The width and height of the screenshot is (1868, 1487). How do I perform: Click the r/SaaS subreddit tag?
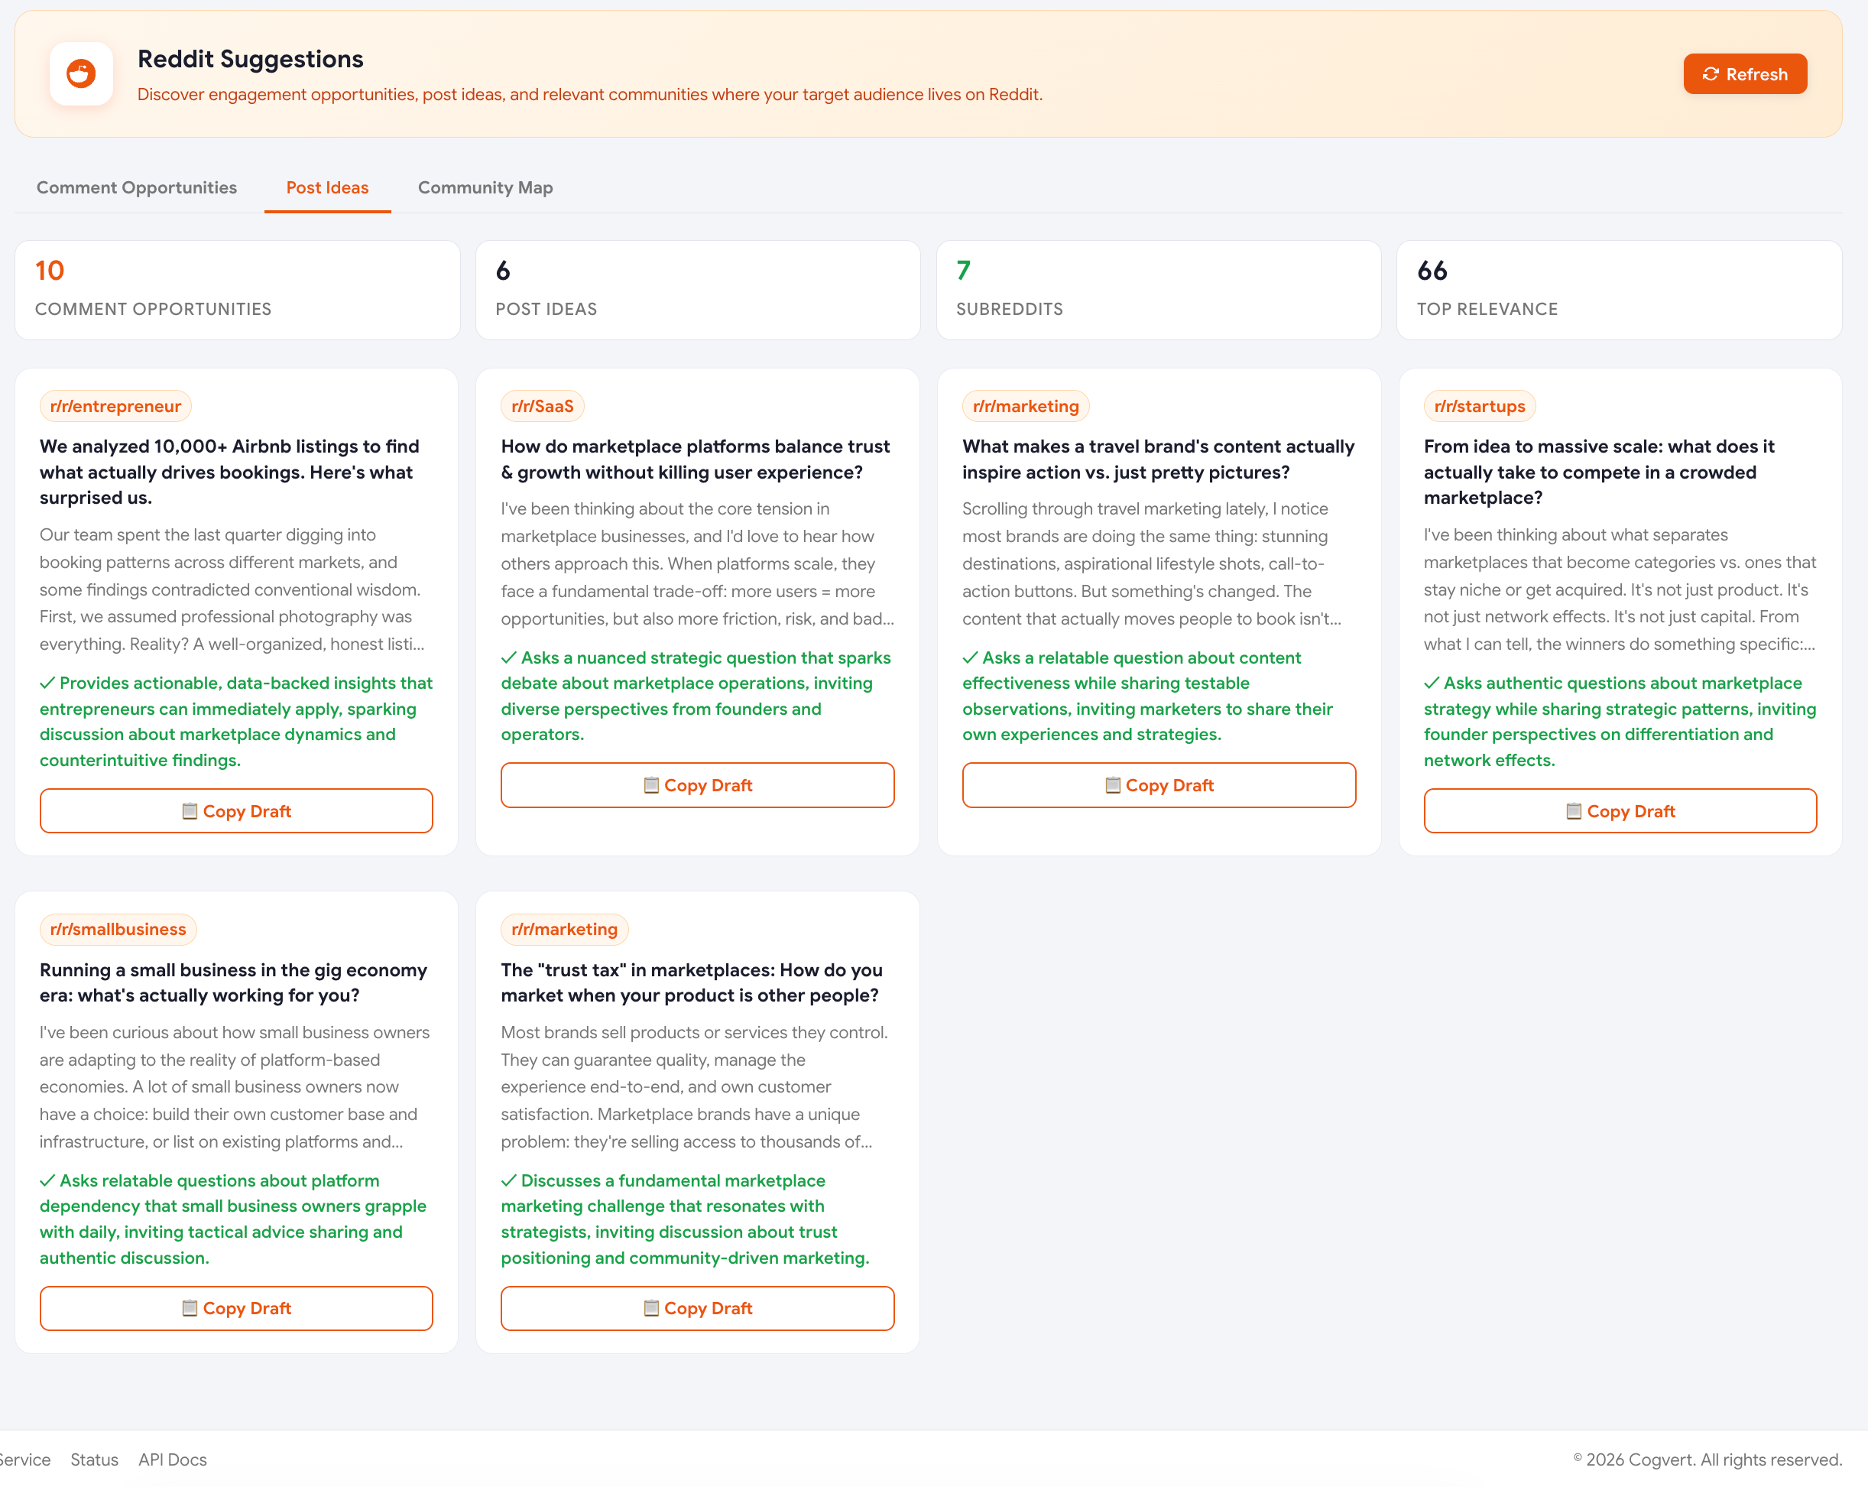[543, 405]
